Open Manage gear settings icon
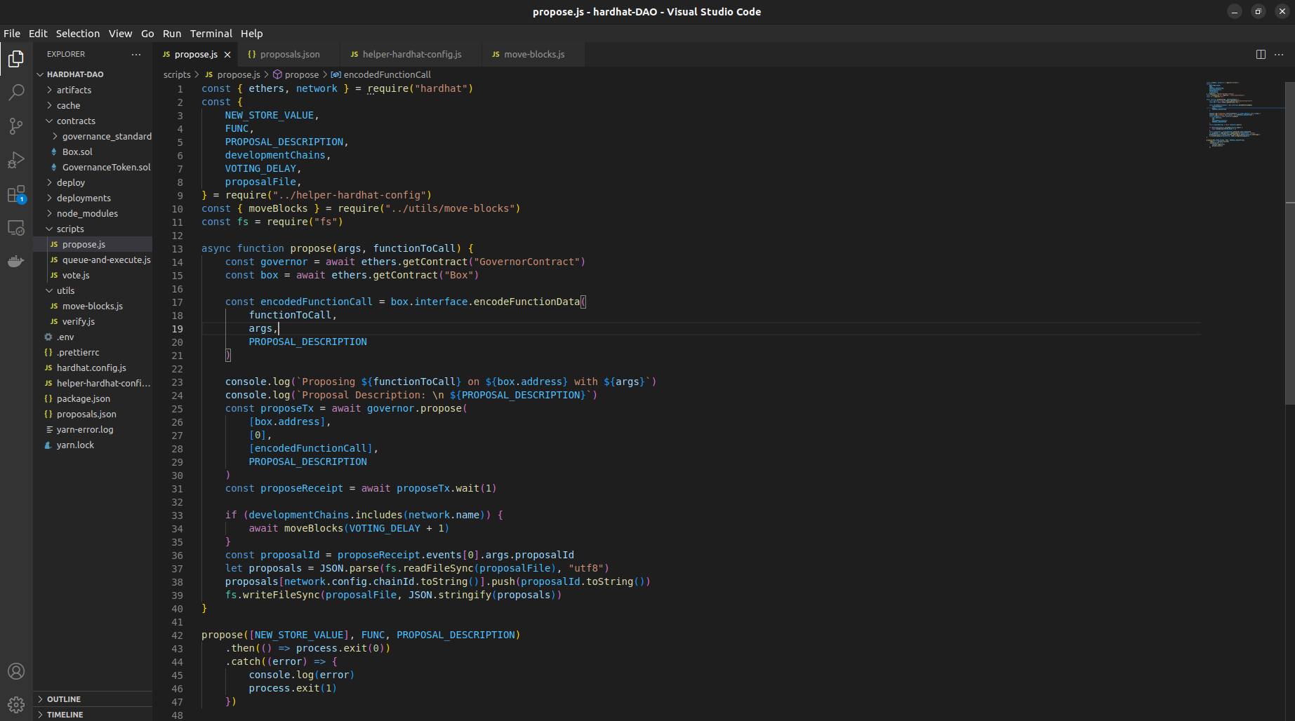The image size is (1295, 721). (16, 704)
